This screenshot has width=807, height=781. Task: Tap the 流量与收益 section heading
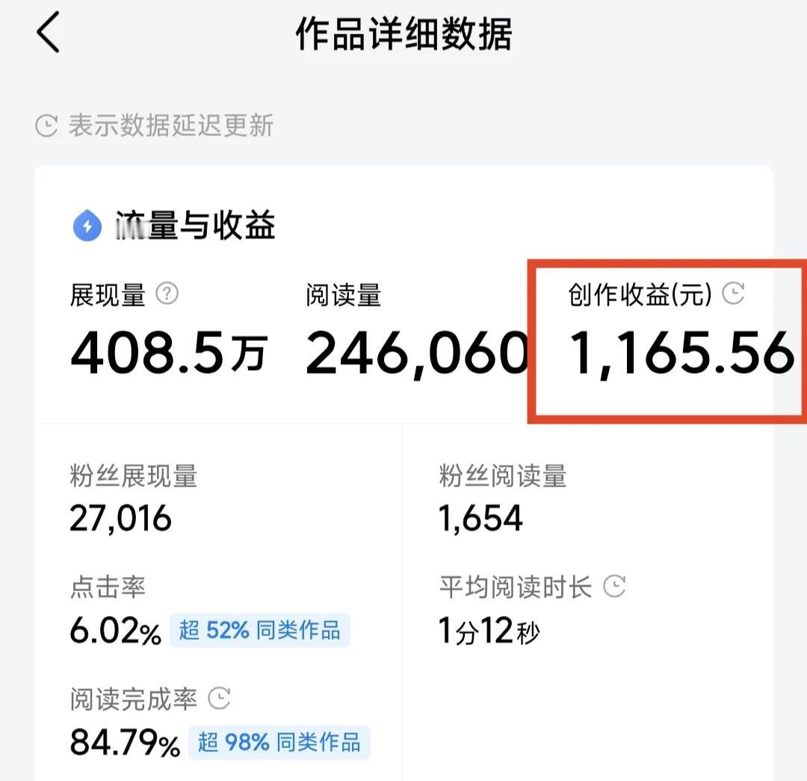[x=195, y=226]
